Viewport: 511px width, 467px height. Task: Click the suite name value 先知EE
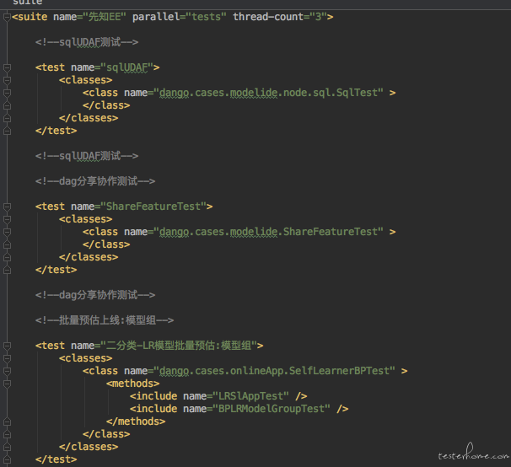click(105, 17)
